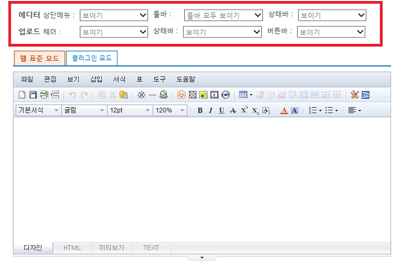The image size is (402, 261).
Task: Insert a special character symbol
Action: pos(141,95)
